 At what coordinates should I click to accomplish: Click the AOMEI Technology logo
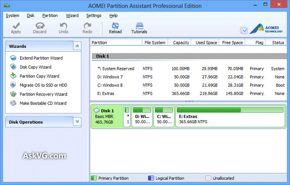click(x=266, y=29)
